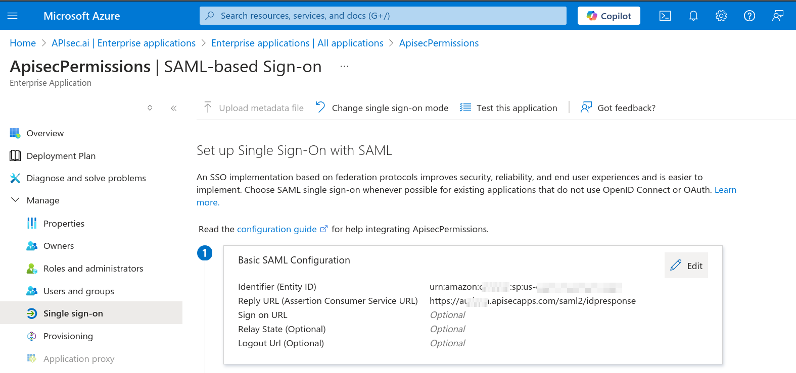Collapse the sidebar with double chevron
The height and width of the screenshot is (373, 796).
pos(174,108)
